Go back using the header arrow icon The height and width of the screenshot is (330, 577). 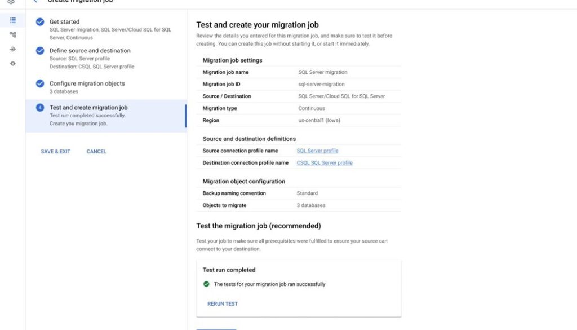click(35, 2)
